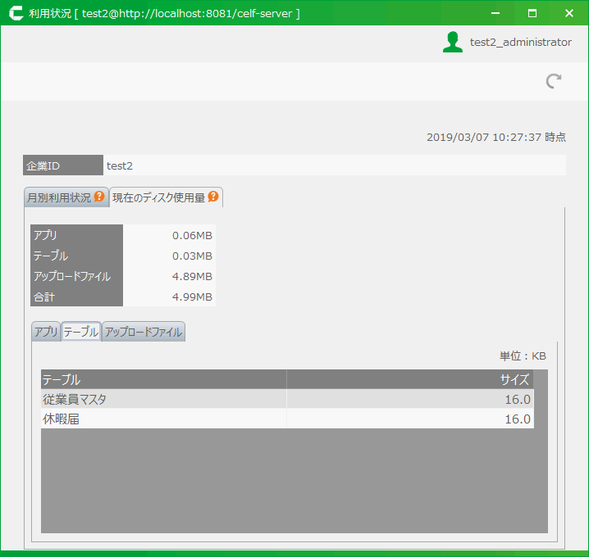Sort by the テーブル column header

(x=163, y=379)
